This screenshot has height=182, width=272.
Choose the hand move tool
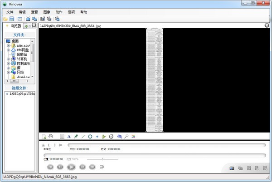click(x=51, y=136)
